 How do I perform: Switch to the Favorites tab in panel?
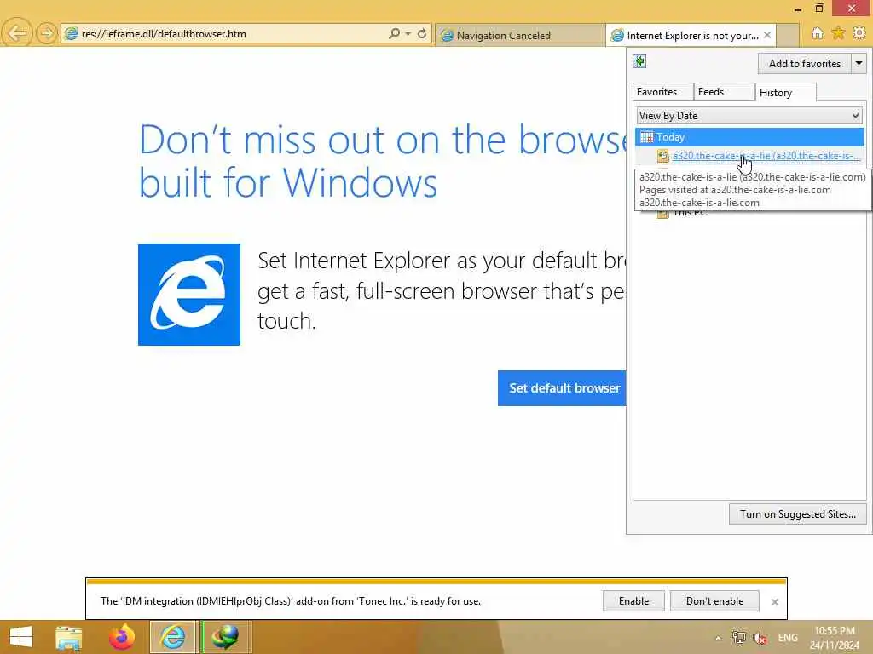pos(662,92)
